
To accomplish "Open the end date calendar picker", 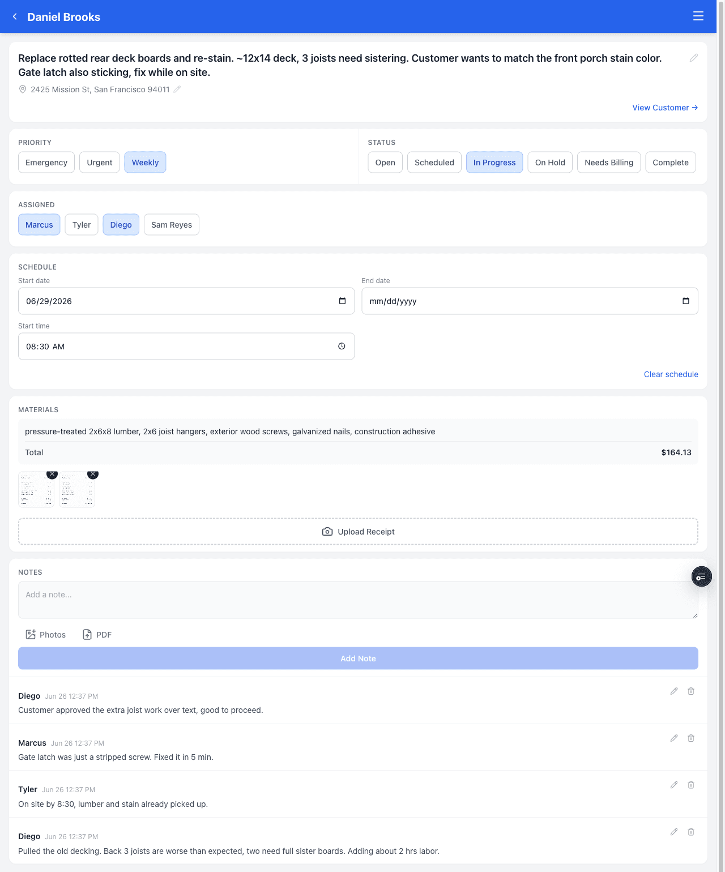I will (x=686, y=301).
